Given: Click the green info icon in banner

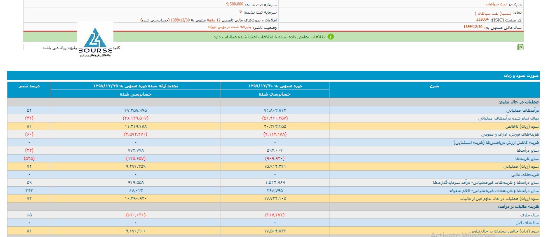Looking at the screenshot, I should [x=331, y=37].
